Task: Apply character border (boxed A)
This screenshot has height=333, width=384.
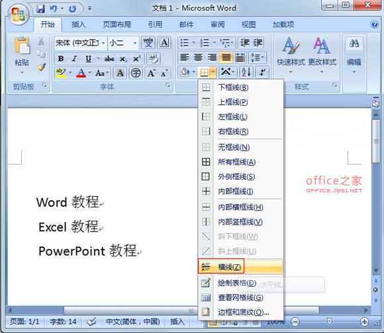Action: coord(164,43)
